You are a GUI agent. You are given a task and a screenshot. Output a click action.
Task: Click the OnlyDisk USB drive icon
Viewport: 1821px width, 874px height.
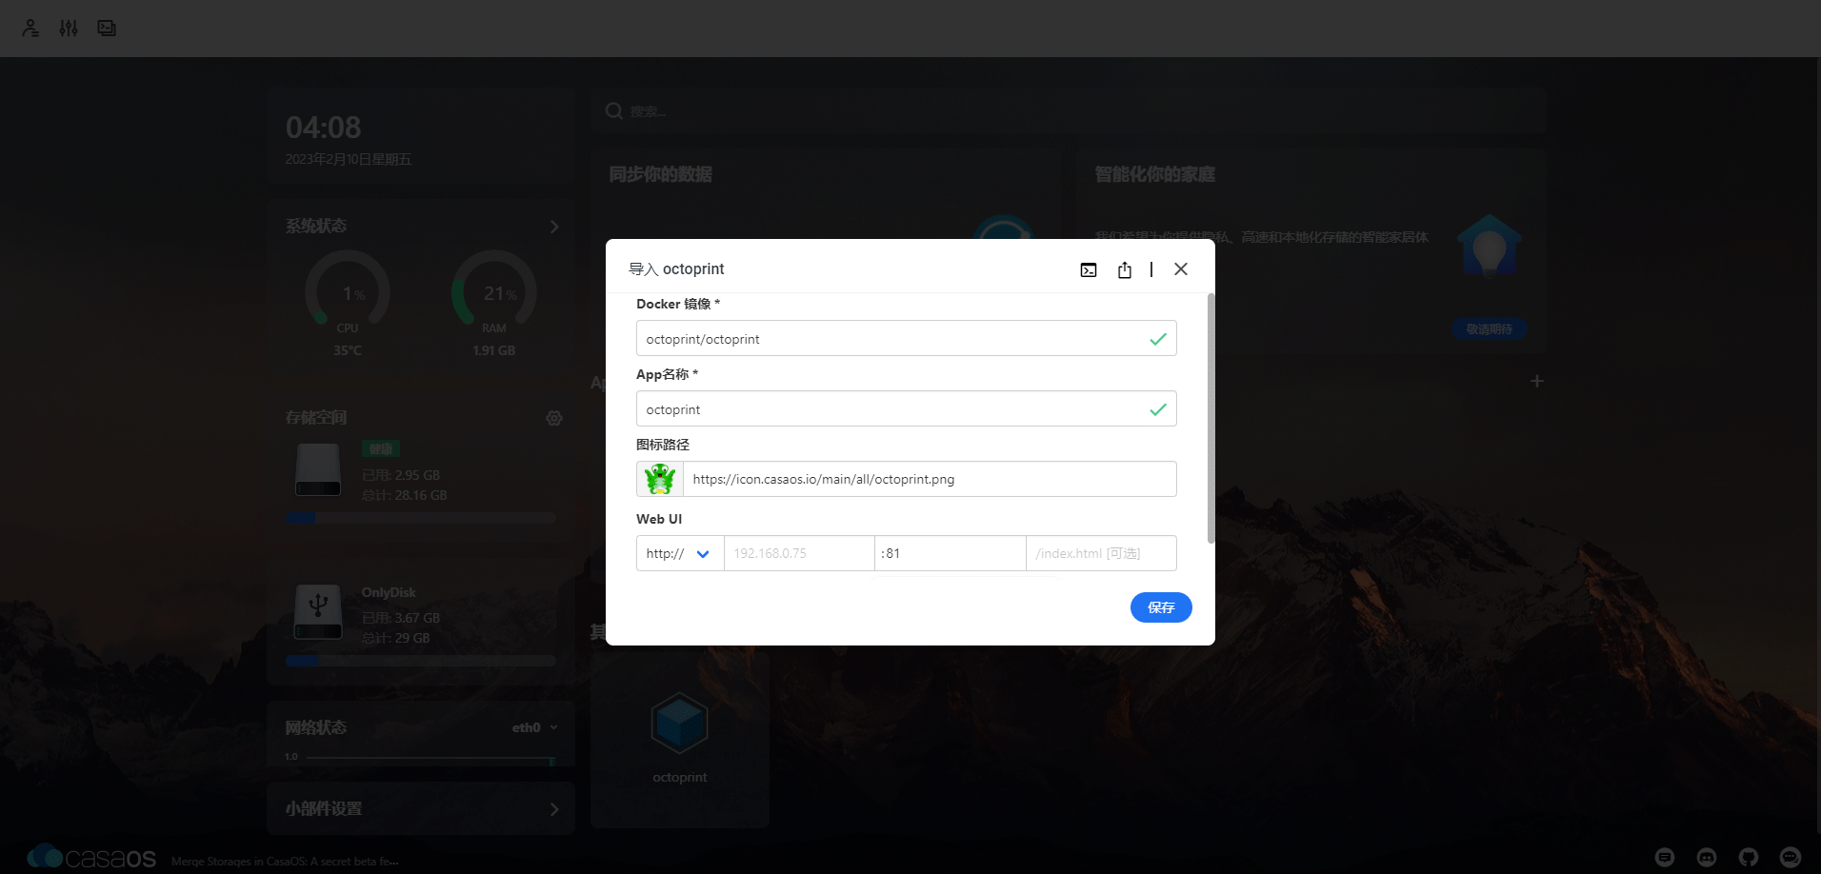318,612
